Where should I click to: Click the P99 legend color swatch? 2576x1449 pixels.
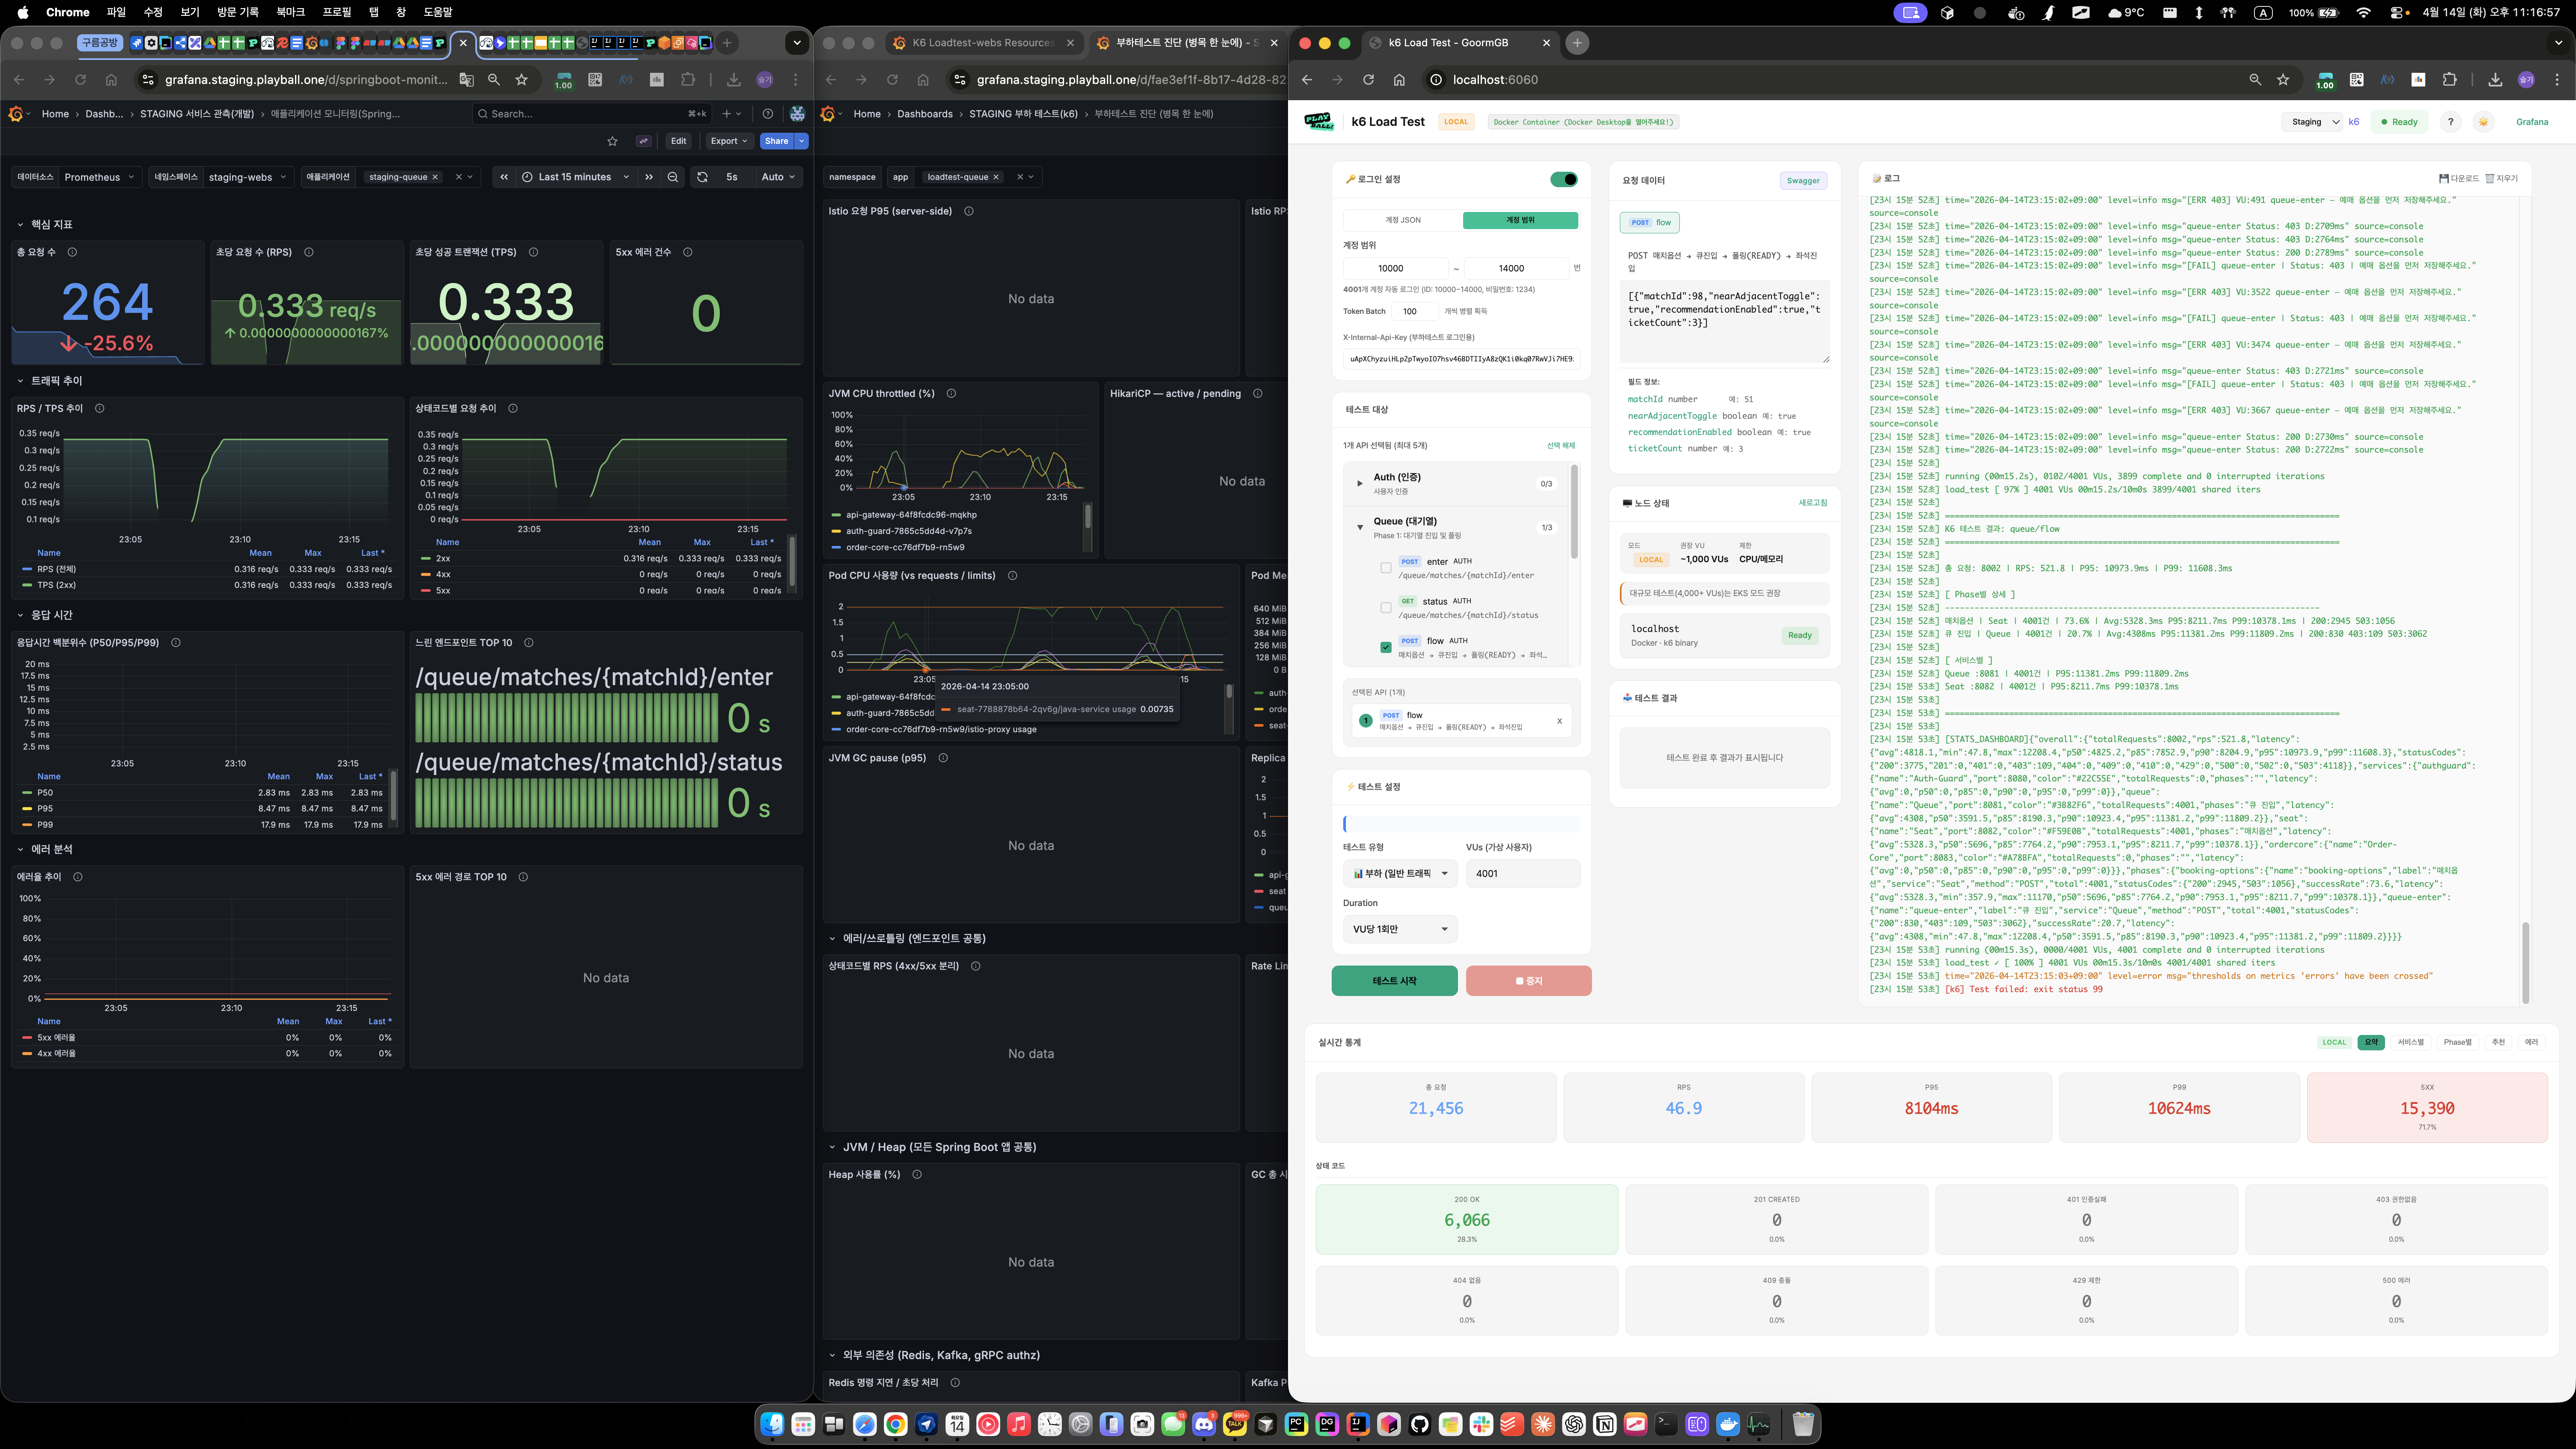pyautogui.click(x=27, y=825)
